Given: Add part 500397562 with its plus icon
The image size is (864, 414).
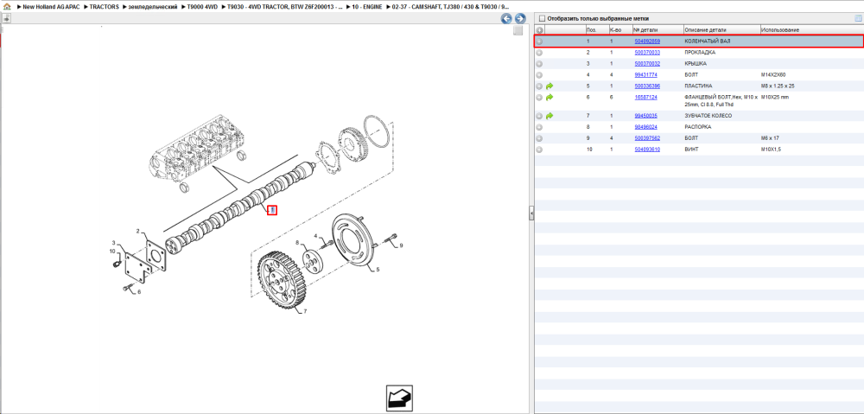Looking at the screenshot, I should click(x=539, y=137).
